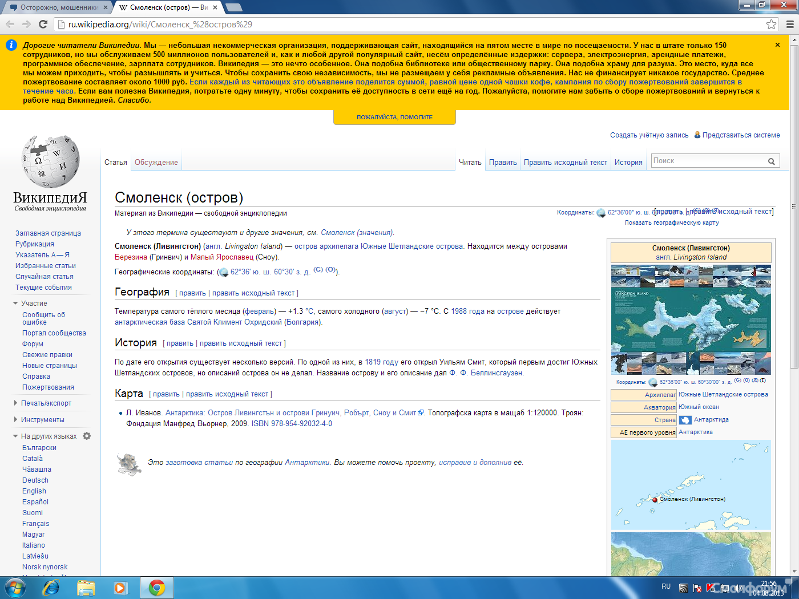
Task: Open the English language version
Action: 34,491
